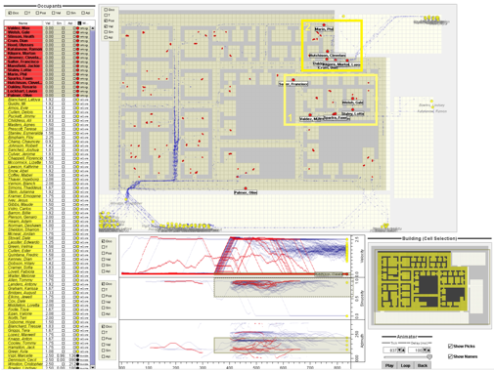The width and height of the screenshot is (495, 371).
Task: Enable Vel checkbox of the Sinuosity chart
Action: click(104, 302)
